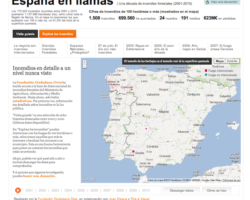
Task: Select year 2004 on timeline
Action: pyautogui.click(x=68, y=190)
